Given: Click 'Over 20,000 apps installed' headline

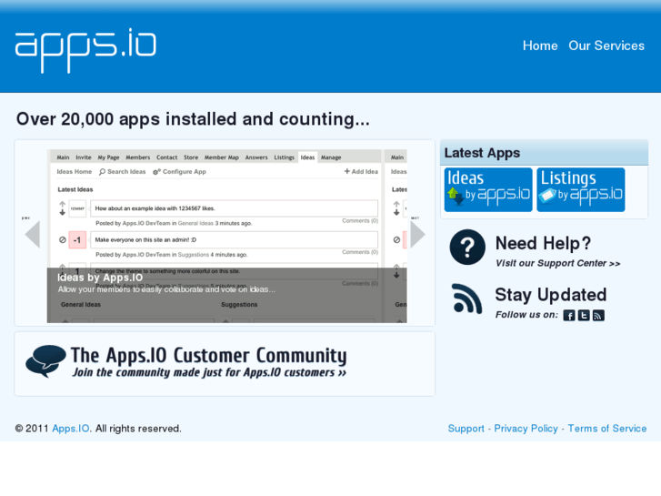Looking at the screenshot, I should (193, 119).
